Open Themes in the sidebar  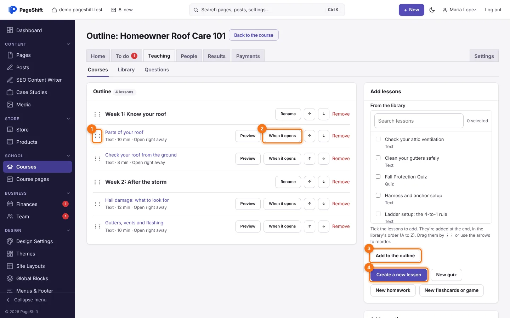38,254
